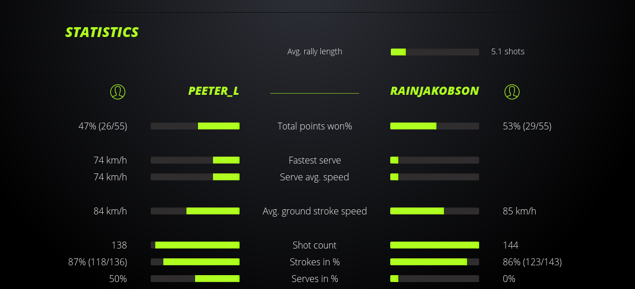Click RAINJAKOBSON's Serve avg. speed bar

pyautogui.click(x=435, y=177)
